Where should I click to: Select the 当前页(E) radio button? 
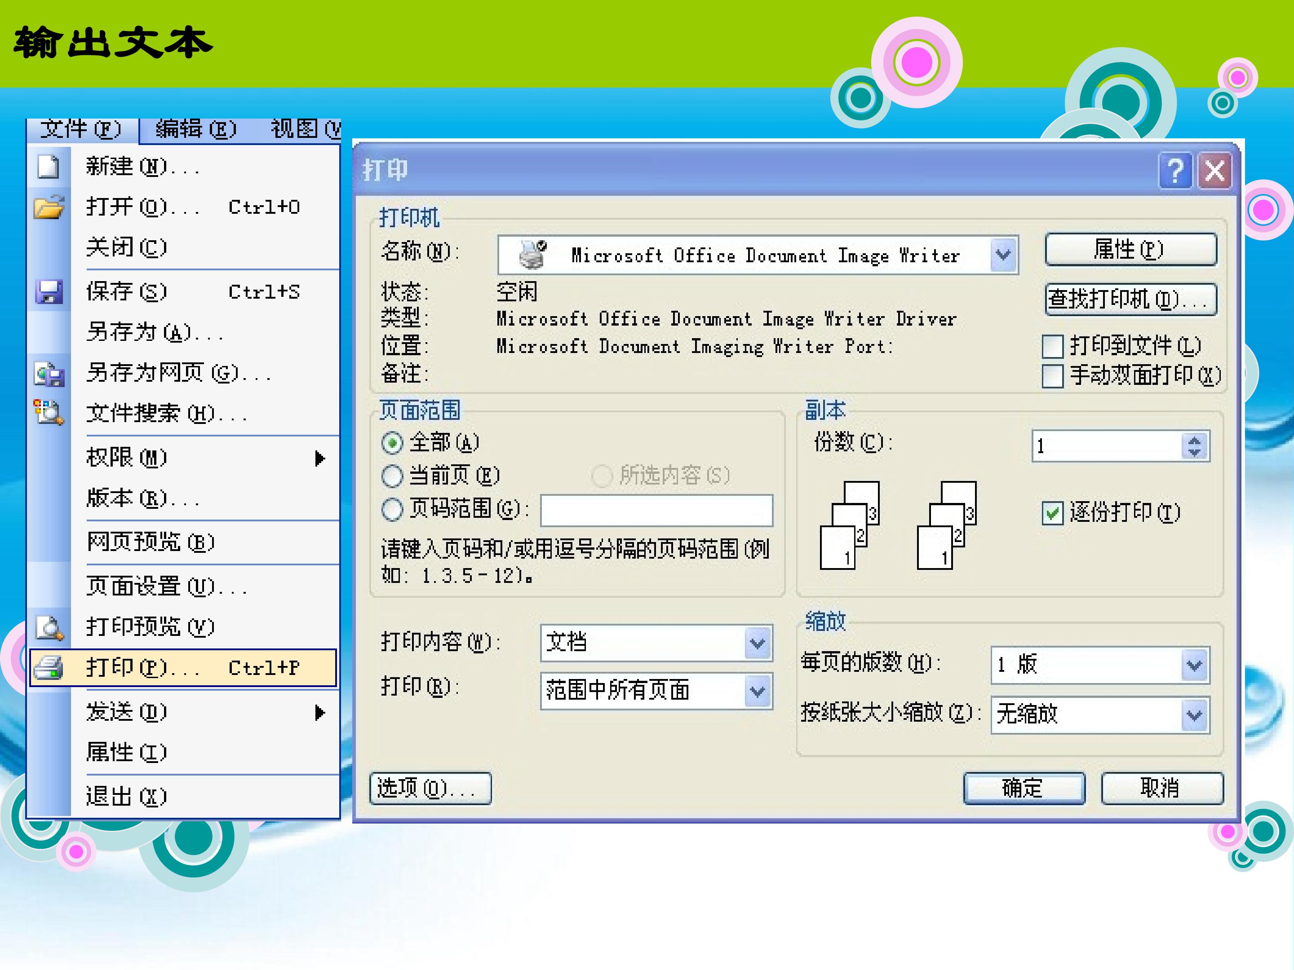(392, 476)
